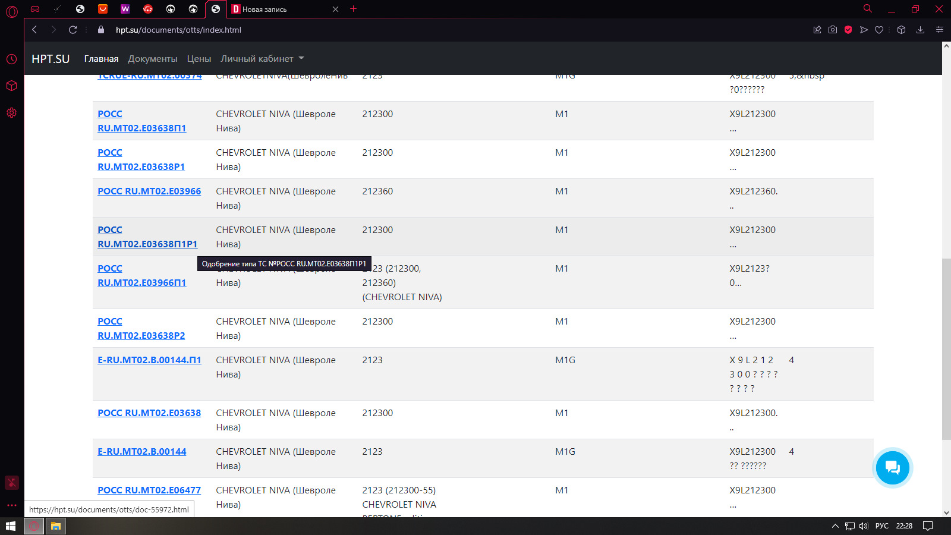
Task: Open the extensions cube in toolbar
Action: point(902,30)
